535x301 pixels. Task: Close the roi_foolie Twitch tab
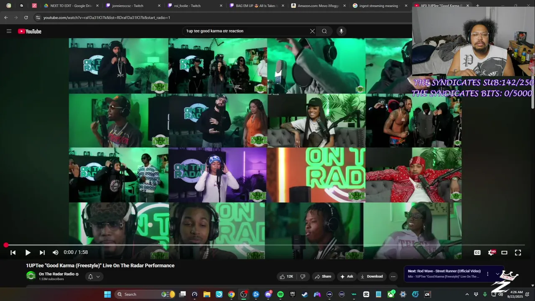pos(221,6)
